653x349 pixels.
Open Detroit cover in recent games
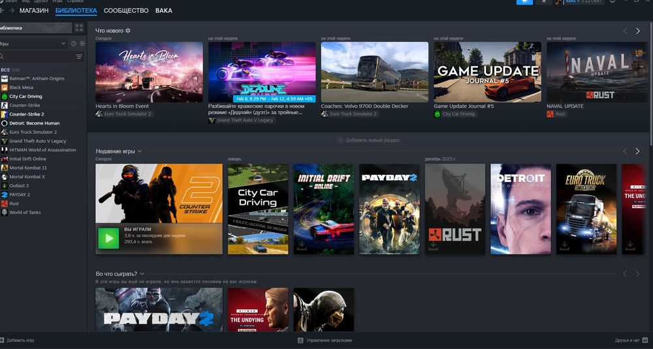pos(520,209)
